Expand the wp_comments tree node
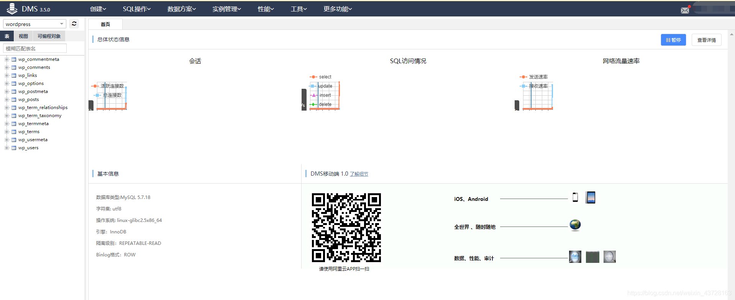The image size is (735, 300). click(7, 67)
